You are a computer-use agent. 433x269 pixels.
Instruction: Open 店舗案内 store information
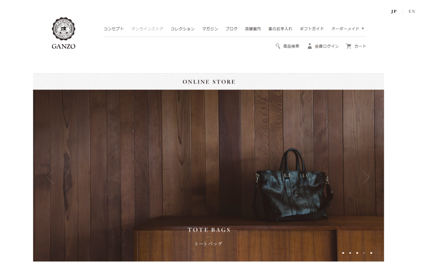(x=253, y=29)
